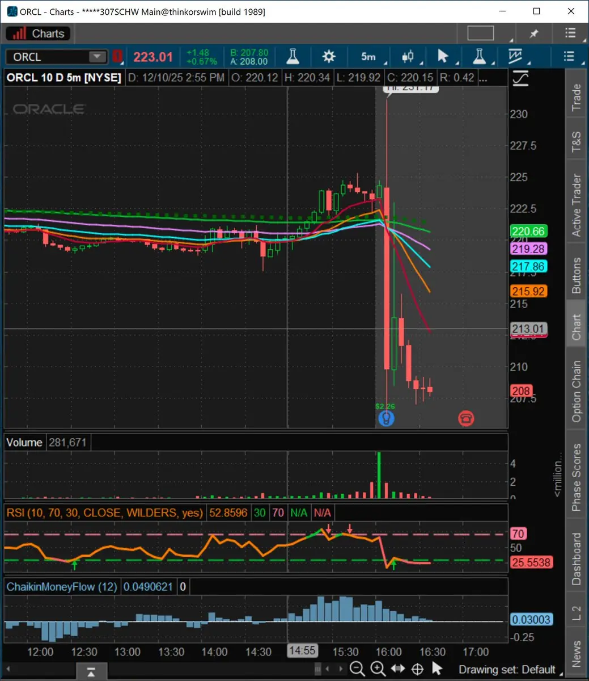This screenshot has width=589, height=681.
Task: Open the quick study chart icon menu
Action: [x=515, y=56]
